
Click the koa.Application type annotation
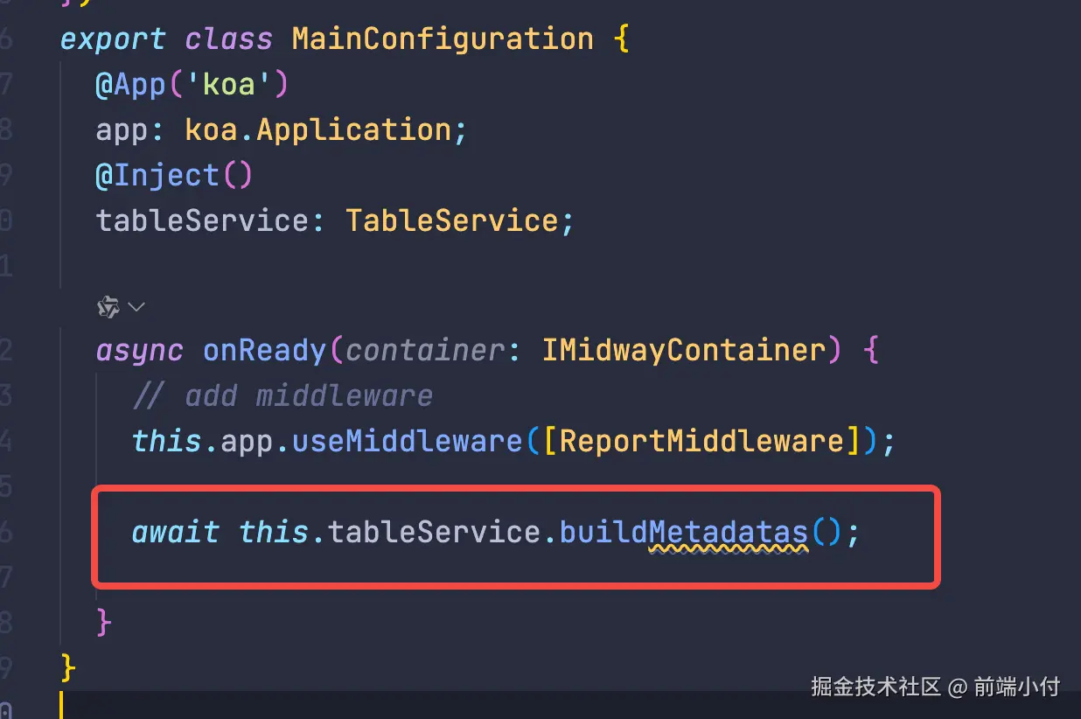pos(318,130)
